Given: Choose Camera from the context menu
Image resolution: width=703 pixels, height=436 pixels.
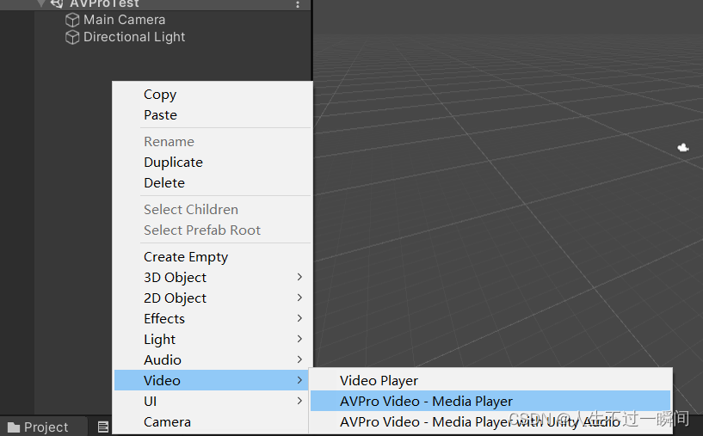Looking at the screenshot, I should [212, 421].
